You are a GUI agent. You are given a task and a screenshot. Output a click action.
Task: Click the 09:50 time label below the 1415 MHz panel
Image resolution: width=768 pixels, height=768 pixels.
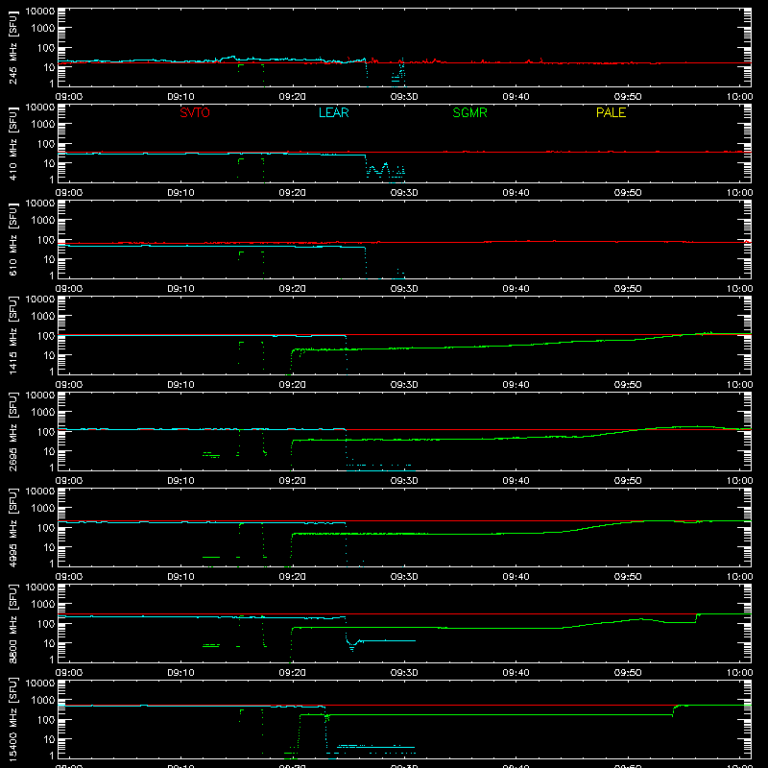[628, 385]
